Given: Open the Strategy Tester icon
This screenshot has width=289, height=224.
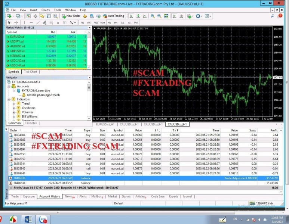Looking at the screenshot, I should pos(55,16).
